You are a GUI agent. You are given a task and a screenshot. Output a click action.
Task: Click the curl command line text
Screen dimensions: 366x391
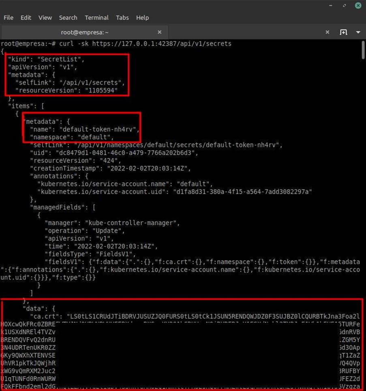coord(145,43)
